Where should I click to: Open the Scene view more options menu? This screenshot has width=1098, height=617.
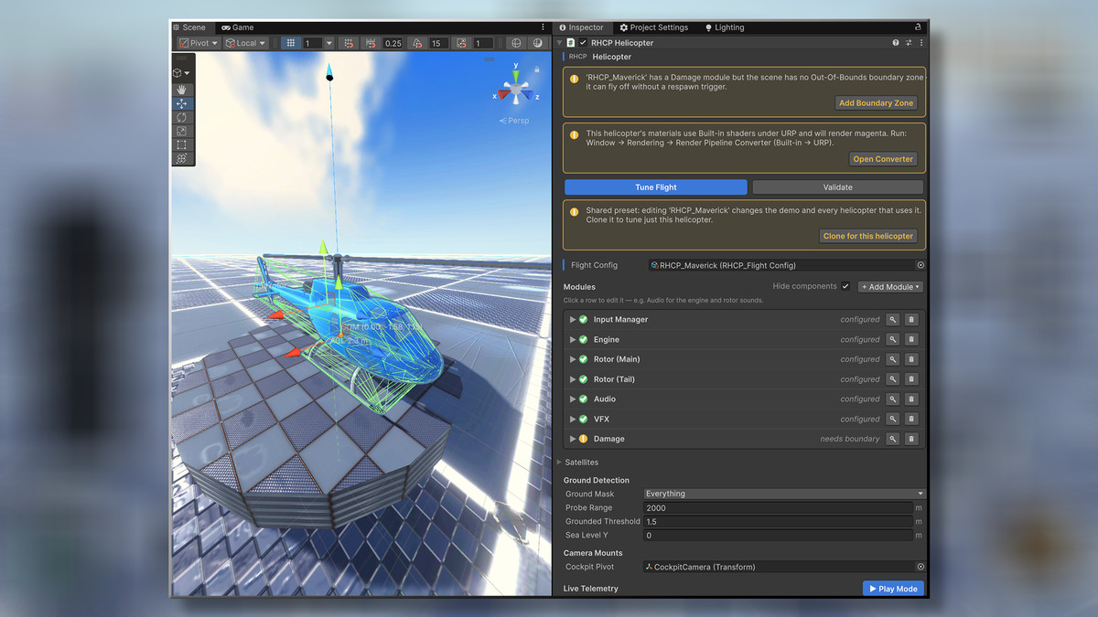coord(543,27)
